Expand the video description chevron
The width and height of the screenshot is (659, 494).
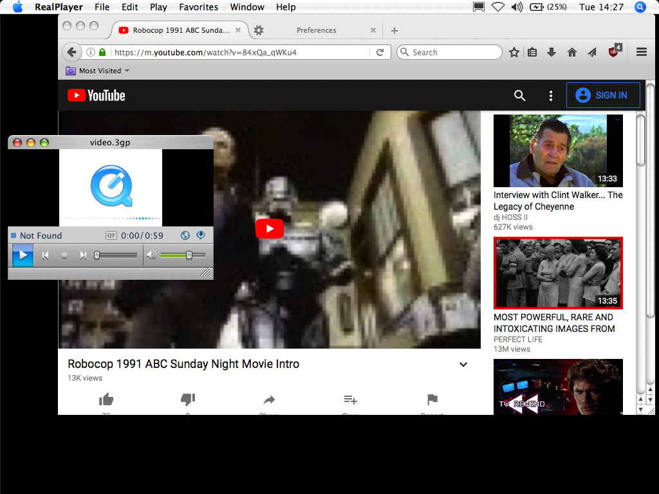[x=463, y=364]
